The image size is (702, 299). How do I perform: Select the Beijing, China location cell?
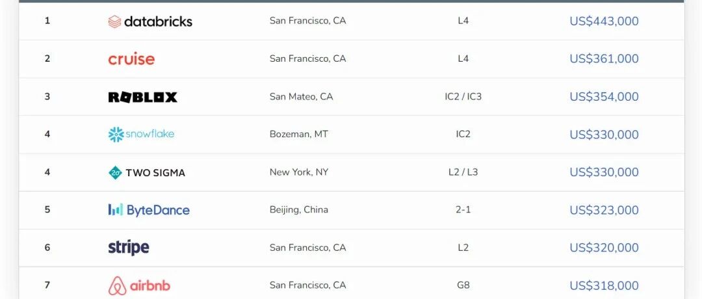(298, 210)
